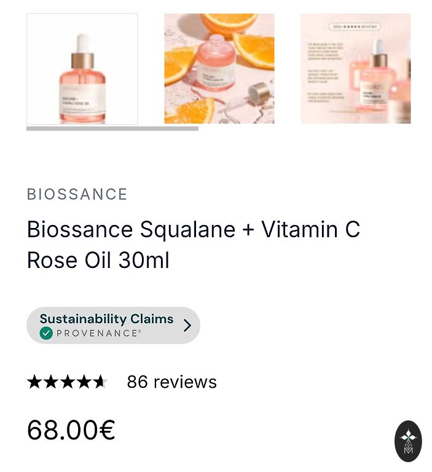Show the third thumbnail with text infographic
The width and height of the screenshot is (432, 472).
(356, 69)
